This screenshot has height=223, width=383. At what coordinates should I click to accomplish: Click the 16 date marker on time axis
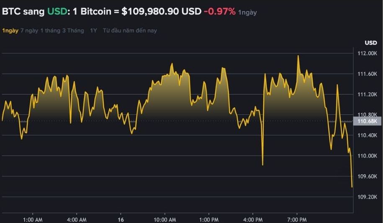[121, 219]
